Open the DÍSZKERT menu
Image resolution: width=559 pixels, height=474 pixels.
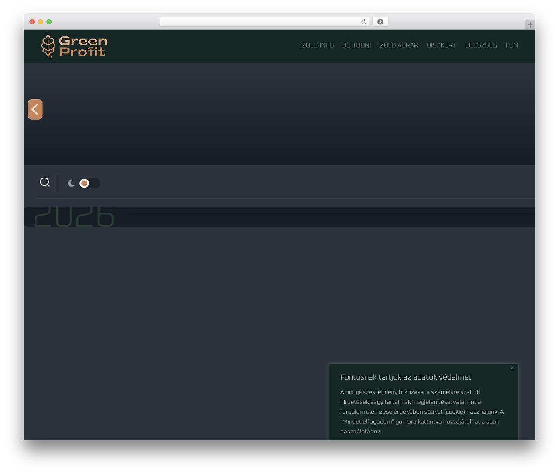click(442, 45)
